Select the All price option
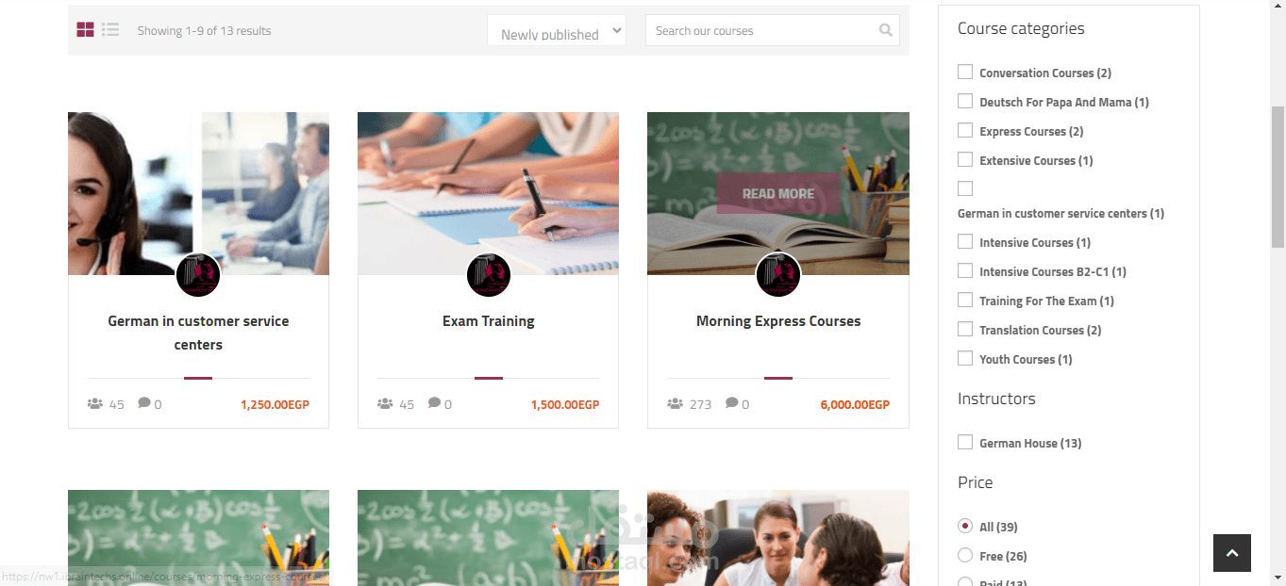The width and height of the screenshot is (1286, 586). [965, 526]
